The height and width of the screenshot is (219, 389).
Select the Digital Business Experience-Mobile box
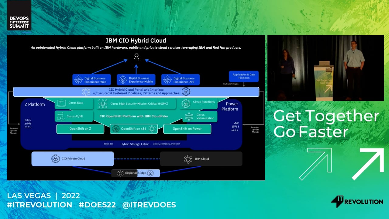coord(136,80)
